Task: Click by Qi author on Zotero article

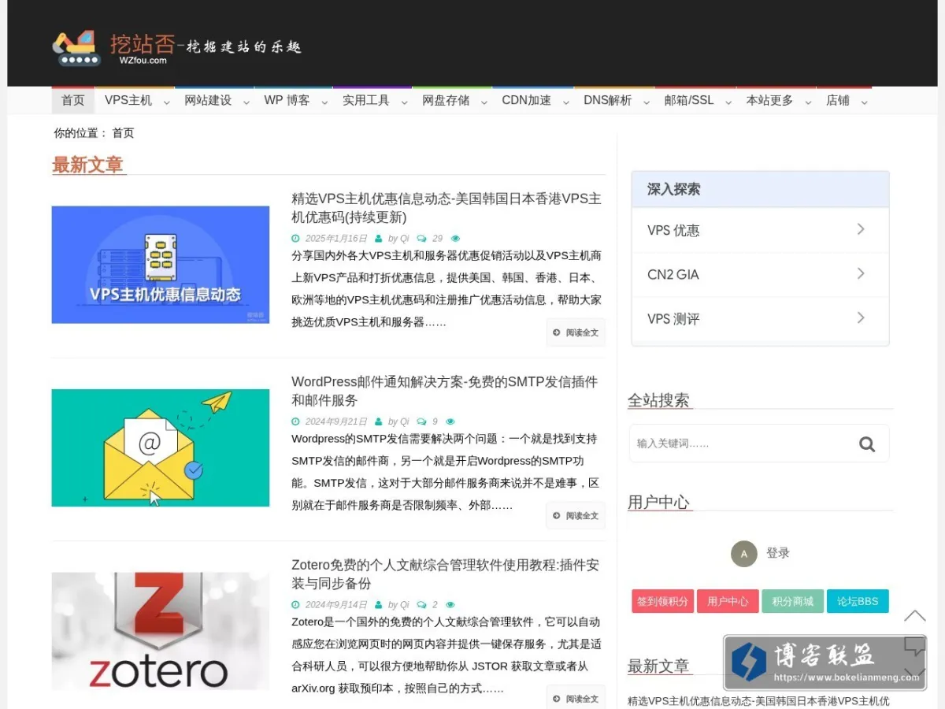Action: [x=398, y=605]
